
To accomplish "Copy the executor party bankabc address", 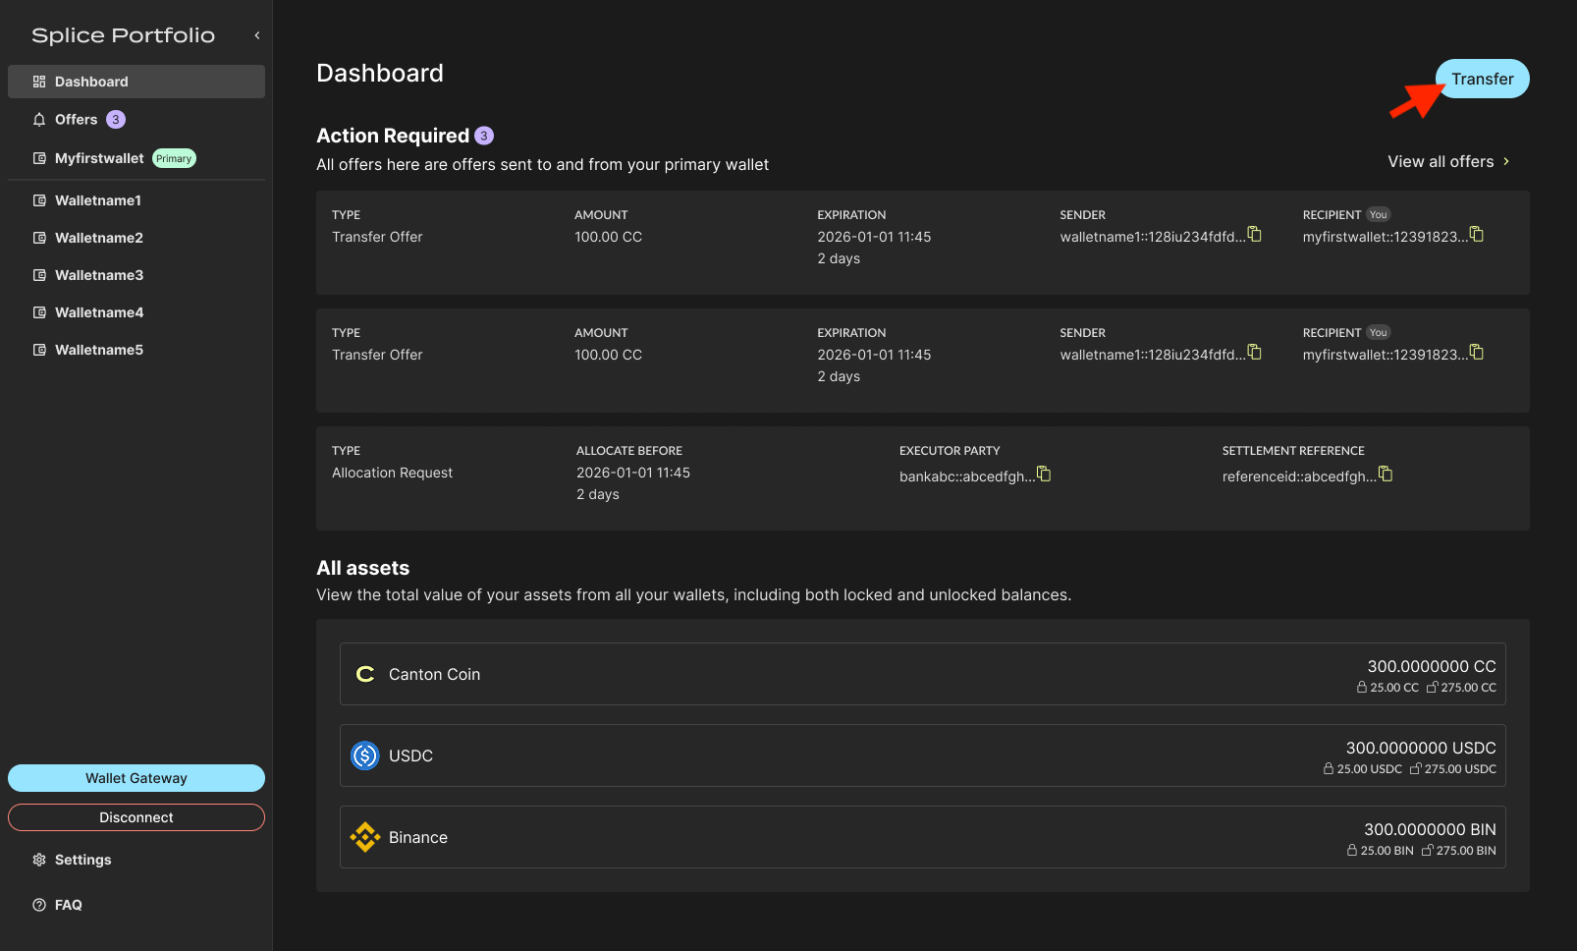I will pyautogui.click(x=1044, y=475).
